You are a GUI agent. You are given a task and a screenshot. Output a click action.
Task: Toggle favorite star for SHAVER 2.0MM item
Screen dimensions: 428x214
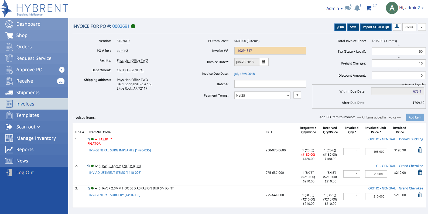tap(89, 188)
